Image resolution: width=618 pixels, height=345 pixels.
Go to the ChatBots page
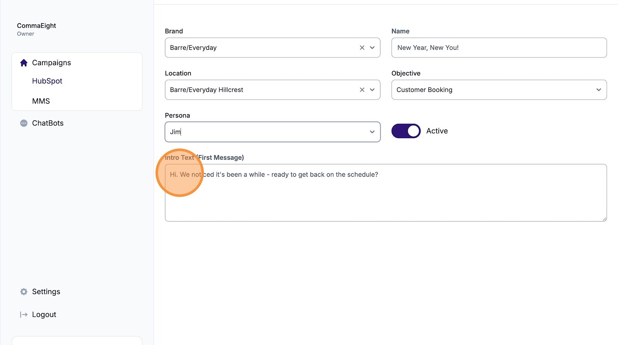click(48, 123)
